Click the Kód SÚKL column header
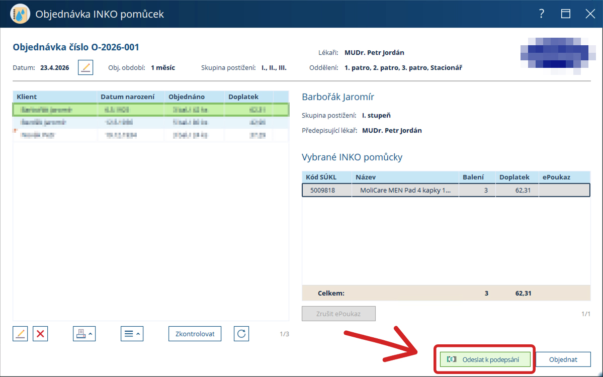Image resolution: width=603 pixels, height=377 pixels. (x=326, y=177)
